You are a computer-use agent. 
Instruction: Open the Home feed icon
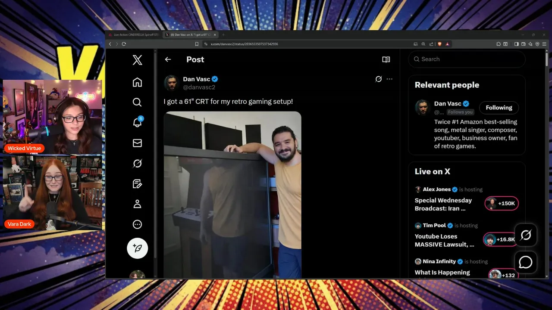click(x=137, y=82)
